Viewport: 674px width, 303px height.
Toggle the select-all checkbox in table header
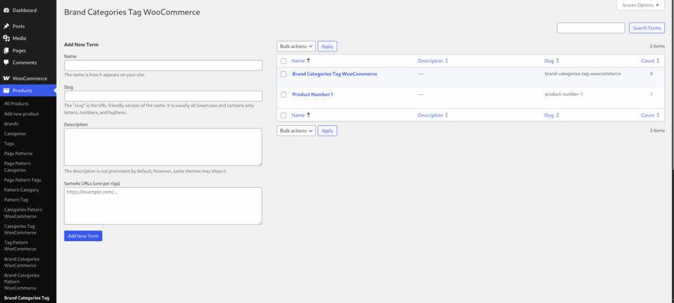(284, 61)
